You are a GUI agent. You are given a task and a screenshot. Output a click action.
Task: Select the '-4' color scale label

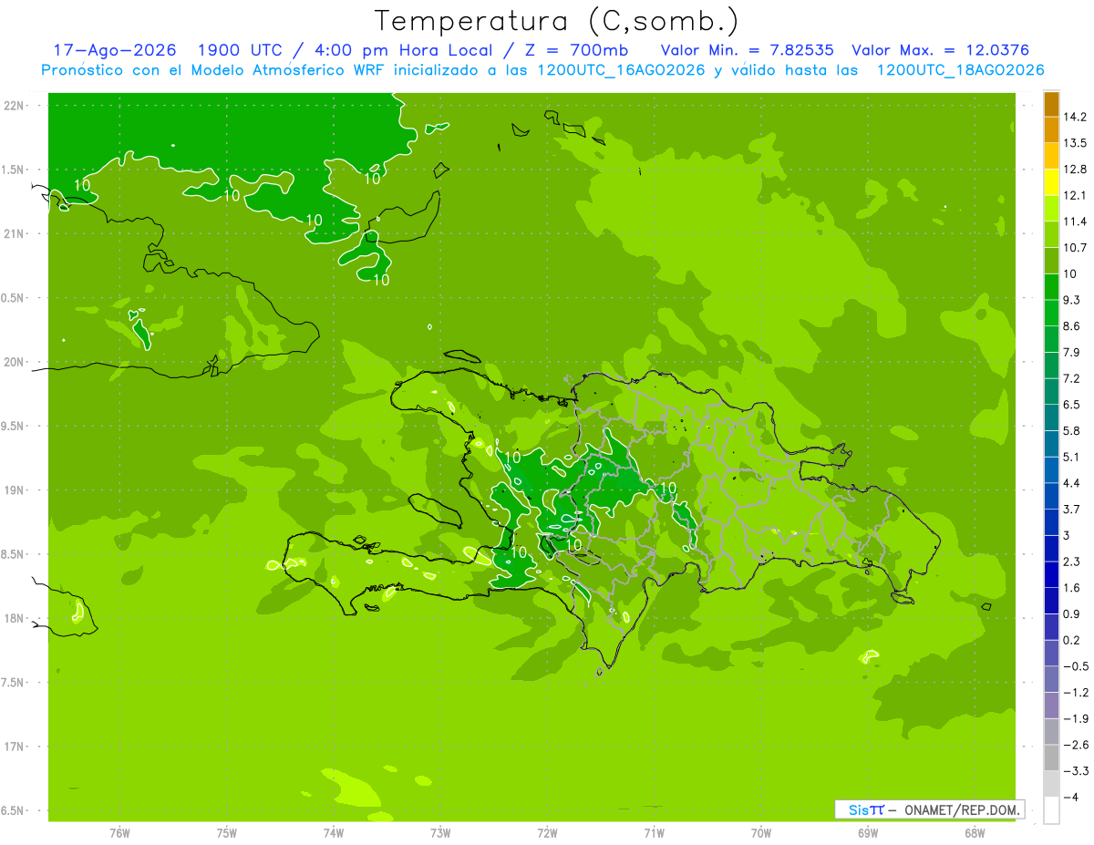pos(1069,798)
